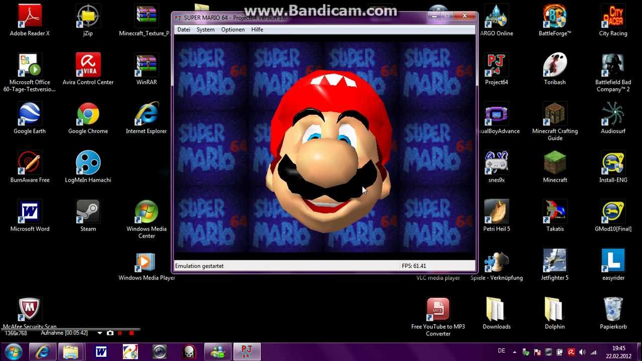The width and height of the screenshot is (642, 361).
Task: Select the LogMeIn Hamachi desktop icon
Action: [88, 167]
